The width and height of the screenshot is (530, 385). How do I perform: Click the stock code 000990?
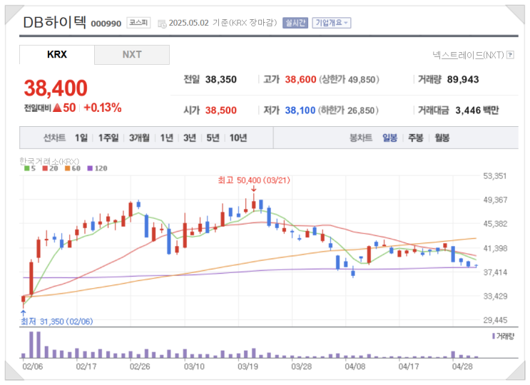106,24
